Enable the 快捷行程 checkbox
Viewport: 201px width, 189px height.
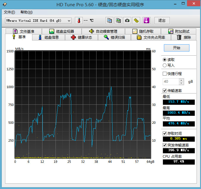164,74
